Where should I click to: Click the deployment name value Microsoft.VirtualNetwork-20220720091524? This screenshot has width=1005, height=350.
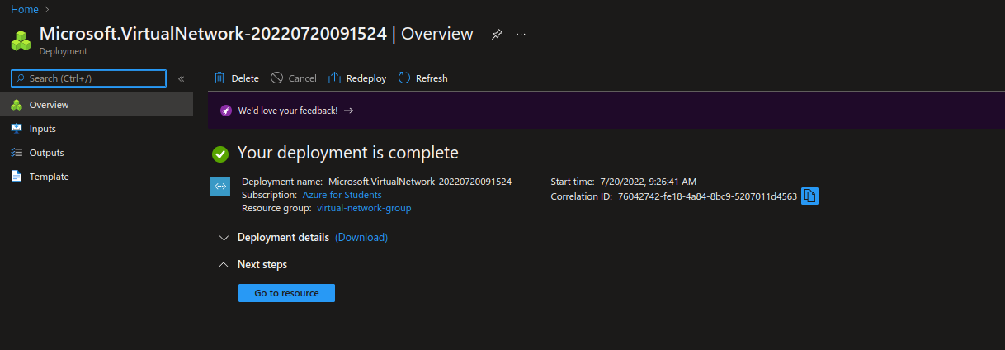pos(420,181)
